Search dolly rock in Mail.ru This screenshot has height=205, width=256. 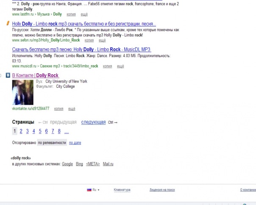click(x=108, y=164)
